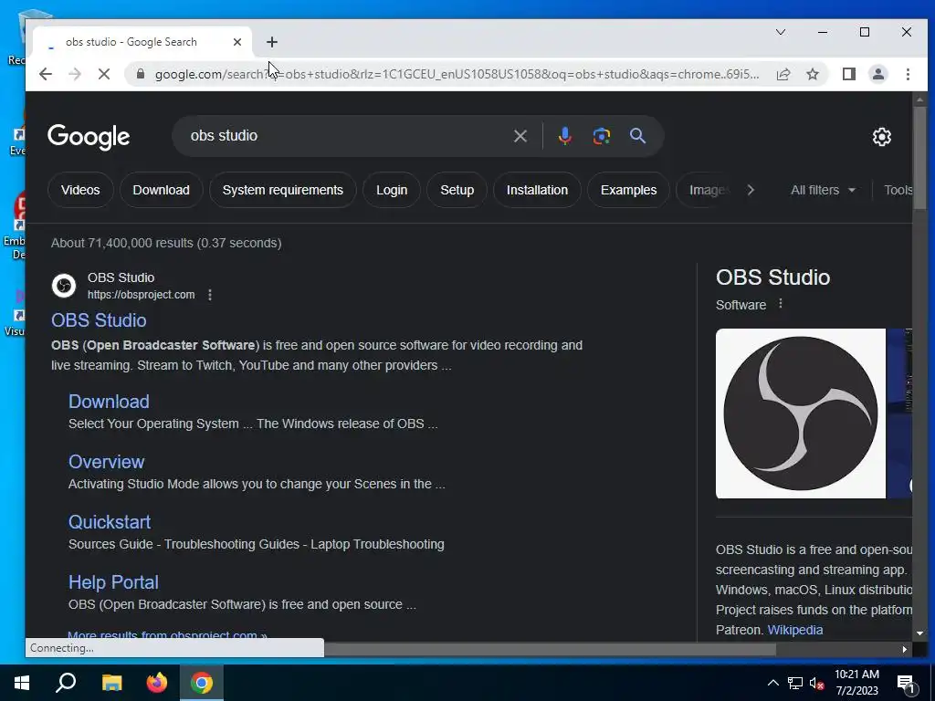Open the OBS Studio result title link
The image size is (935, 701).
click(99, 320)
